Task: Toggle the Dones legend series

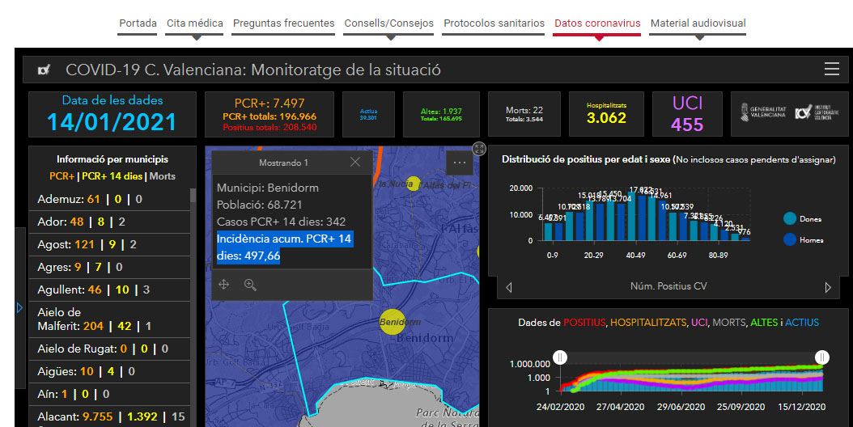Action: (790, 218)
